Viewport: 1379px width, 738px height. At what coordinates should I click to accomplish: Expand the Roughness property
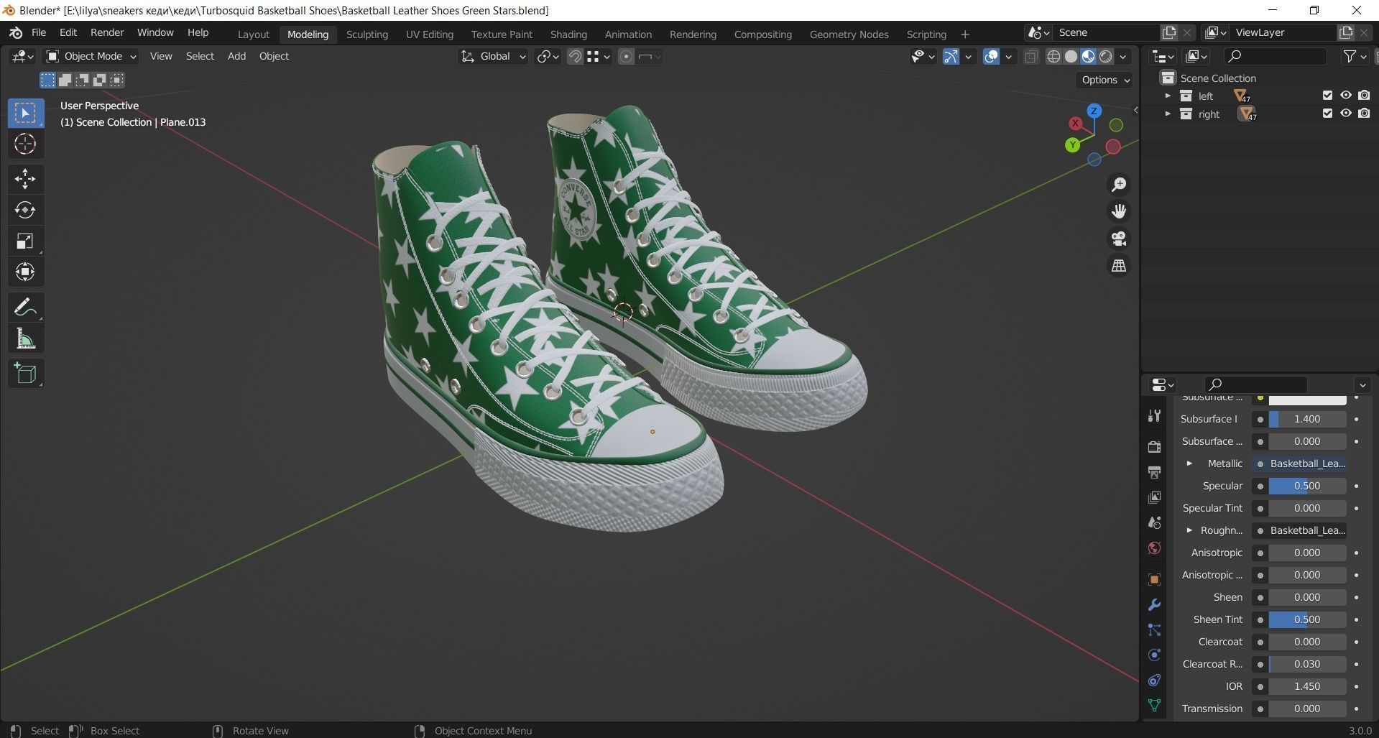pyautogui.click(x=1189, y=530)
